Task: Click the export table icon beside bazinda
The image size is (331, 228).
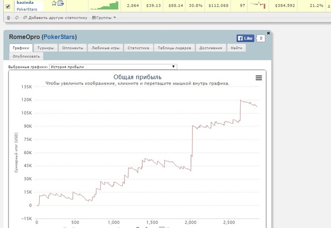Action: 61,3
